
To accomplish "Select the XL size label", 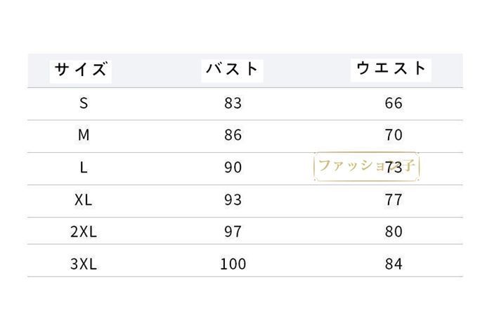I will coord(84,200).
